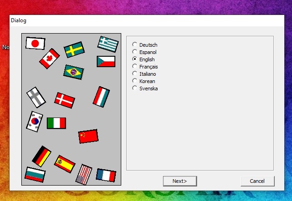Click the Canadian maple leaf flag
Screen dimensions: 292x201
[x=49, y=59]
